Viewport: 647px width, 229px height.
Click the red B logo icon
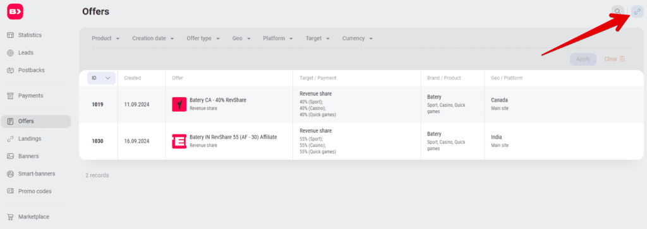click(15, 11)
